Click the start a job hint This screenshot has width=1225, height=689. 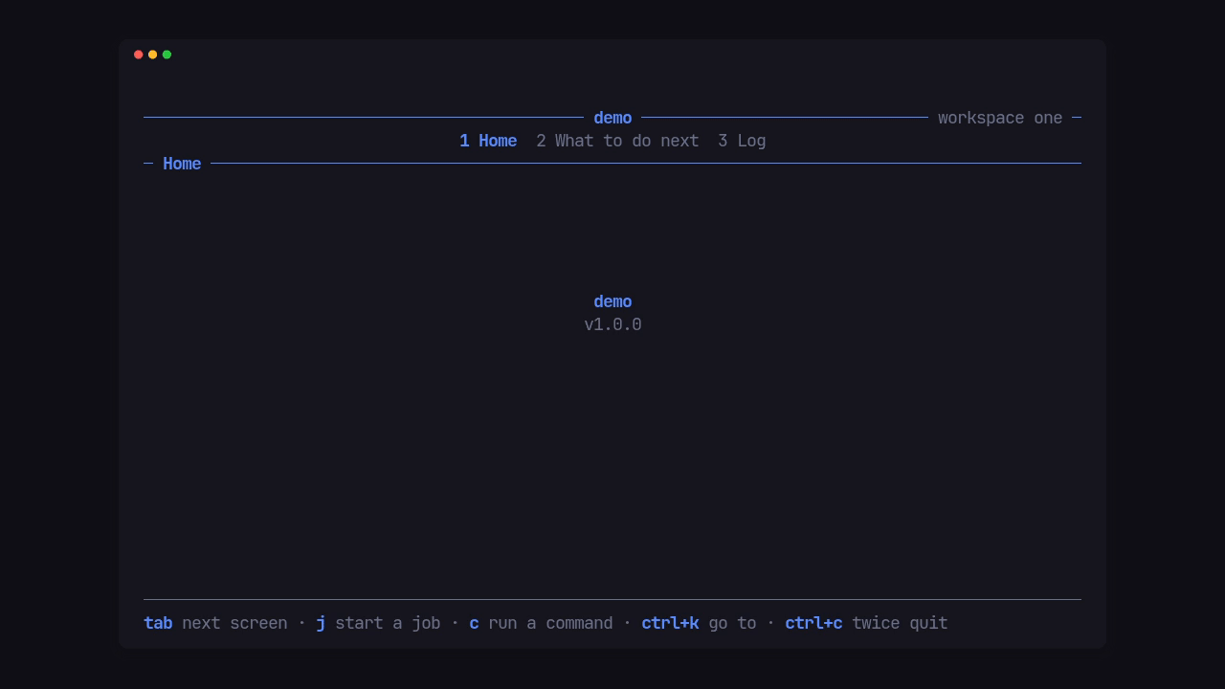[x=388, y=623]
